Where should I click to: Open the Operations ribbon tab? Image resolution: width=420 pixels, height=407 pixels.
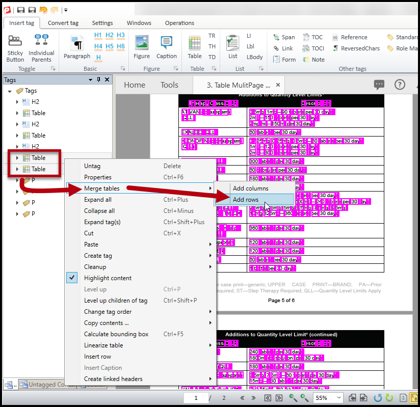click(x=179, y=23)
